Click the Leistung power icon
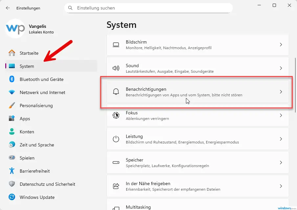Image resolution: width=297 pixels, height=210 pixels. 116,139
